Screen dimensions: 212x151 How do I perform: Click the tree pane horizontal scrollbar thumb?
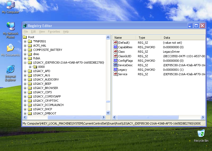coord(74,117)
